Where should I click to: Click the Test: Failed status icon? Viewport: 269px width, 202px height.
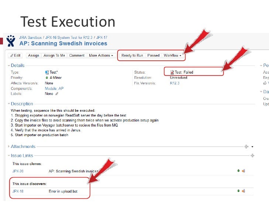[x=172, y=72]
